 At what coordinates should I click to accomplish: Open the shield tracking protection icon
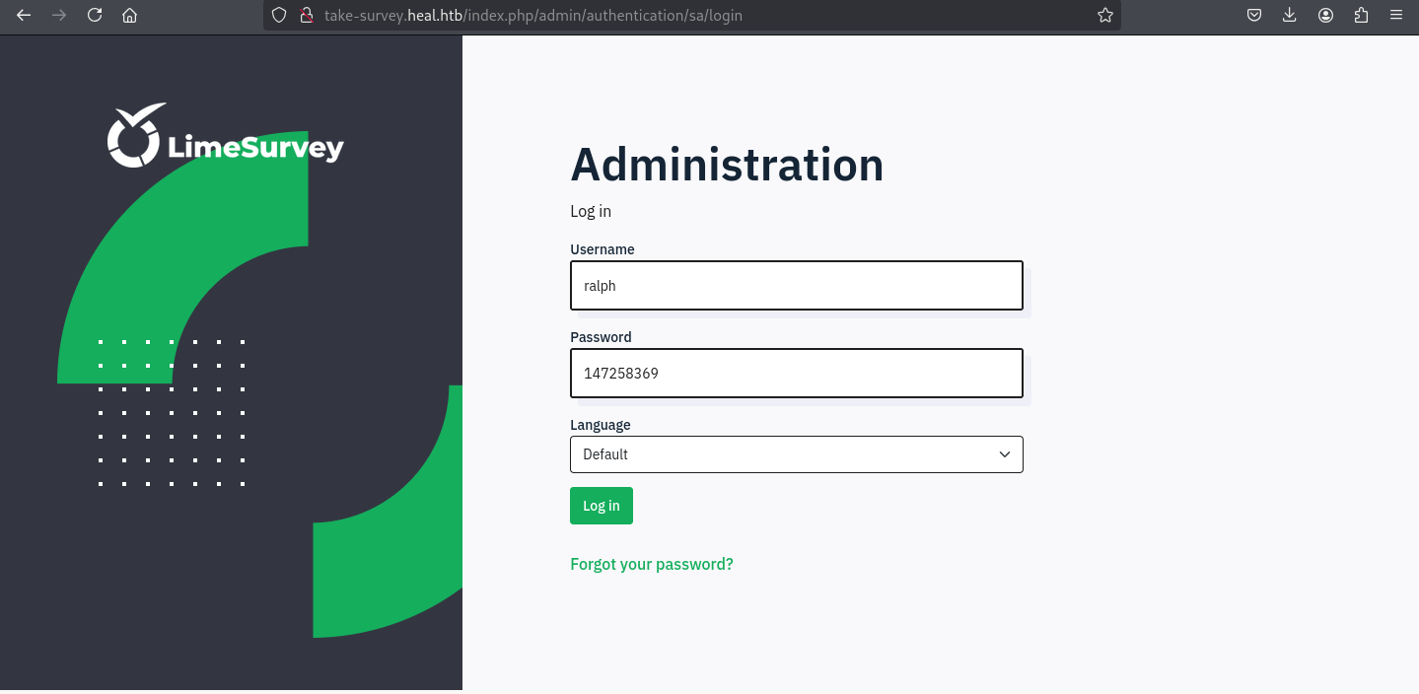coord(279,16)
